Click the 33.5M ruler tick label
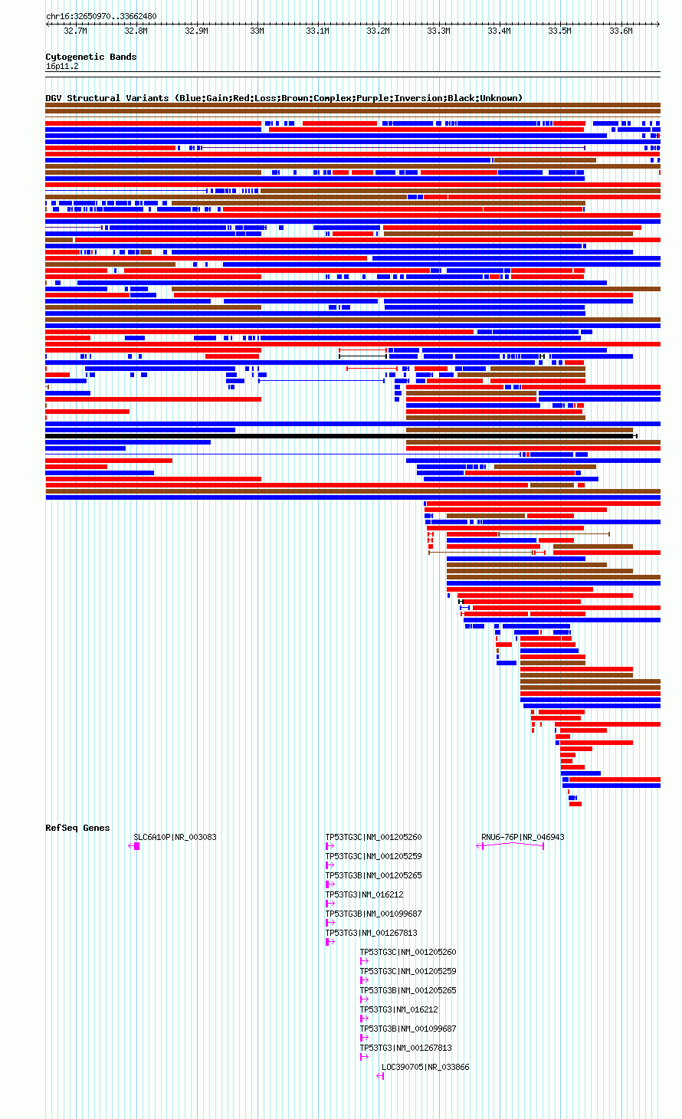Screen dimensions: 682x1119 (559, 31)
